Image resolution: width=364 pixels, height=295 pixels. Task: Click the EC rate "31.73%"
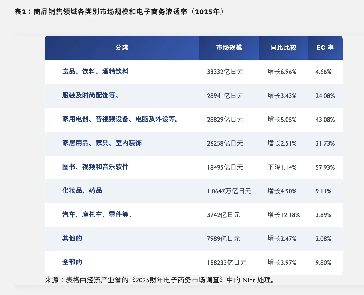coord(325,143)
